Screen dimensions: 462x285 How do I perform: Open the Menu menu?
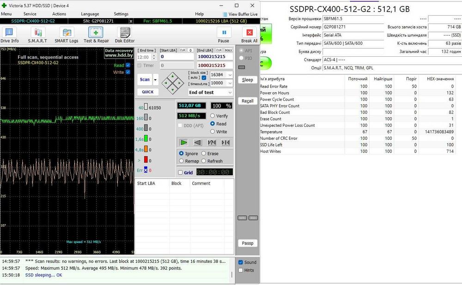[6, 14]
